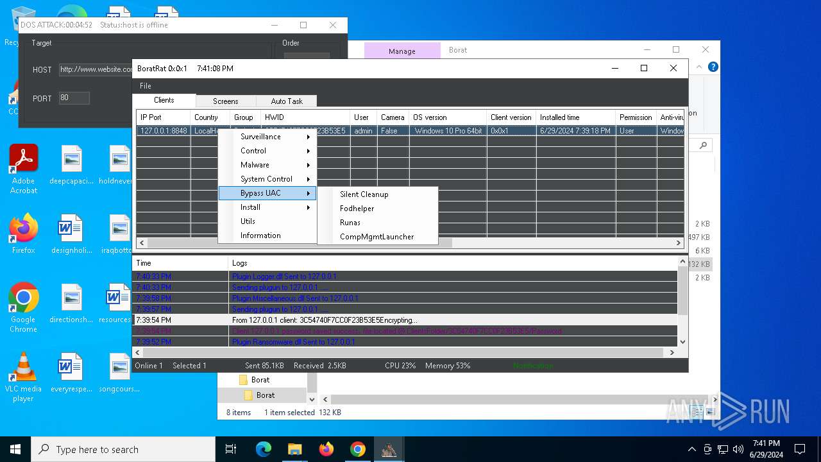Image resolution: width=821 pixels, height=462 pixels.
Task: Open the notification center icon
Action: click(800, 449)
